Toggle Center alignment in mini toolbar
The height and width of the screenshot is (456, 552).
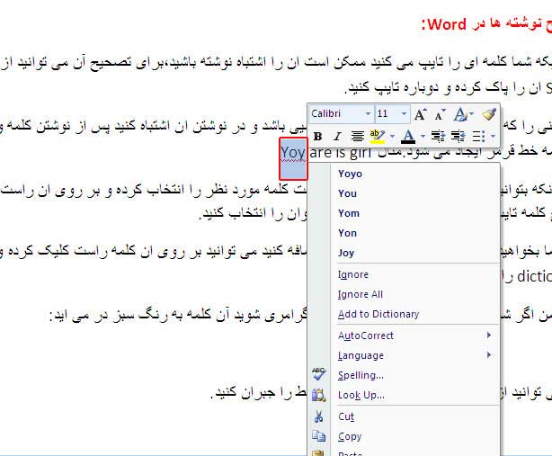pos(357,137)
